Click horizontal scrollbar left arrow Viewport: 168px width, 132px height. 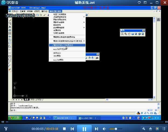pos(107,100)
